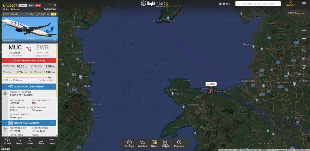Open the More options menu
The image size is (310, 151).
point(52,141)
